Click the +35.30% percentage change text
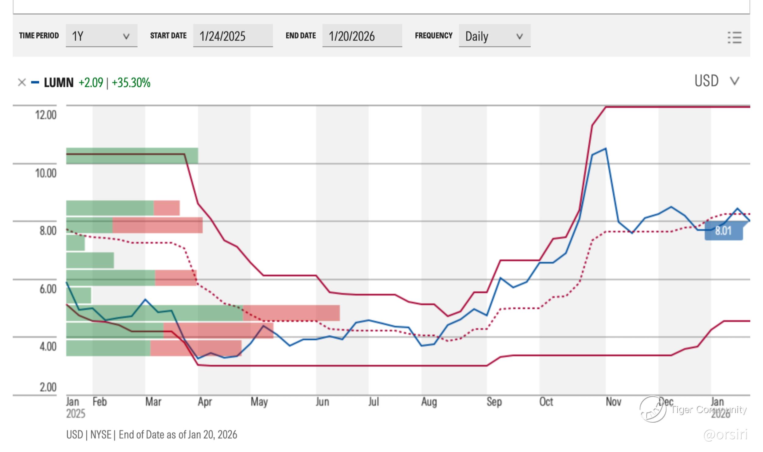Screen dimensions: 763x452 pos(131,83)
